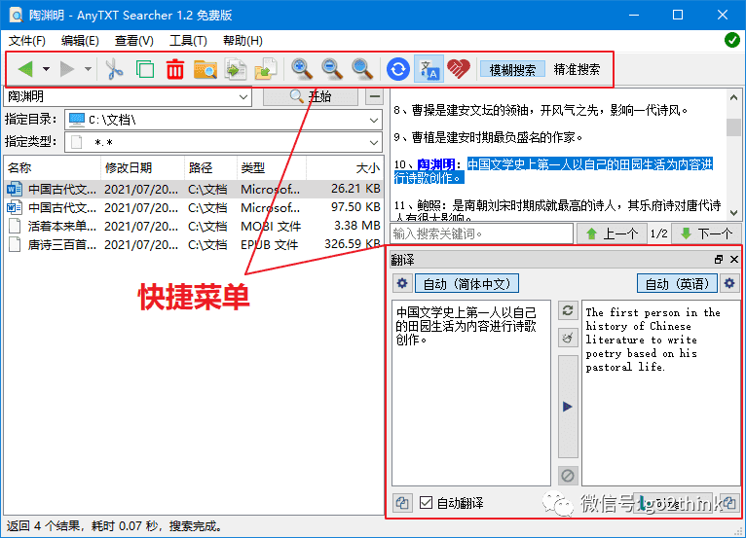The height and width of the screenshot is (538, 746).
Task: Sort results by 大小 column
Action: click(345, 167)
